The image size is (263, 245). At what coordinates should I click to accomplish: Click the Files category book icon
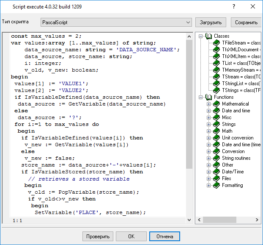pyautogui.click(x=216, y=178)
